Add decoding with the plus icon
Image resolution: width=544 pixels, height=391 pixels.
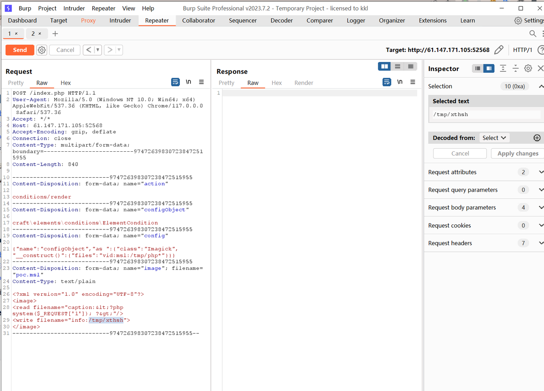pyautogui.click(x=537, y=138)
